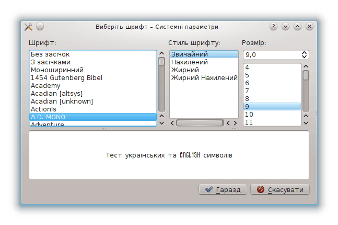Image resolution: width=338 pixels, height=225 pixels.
Task: Click style list horizontal scrollbar right arrow
Action: 235,123
